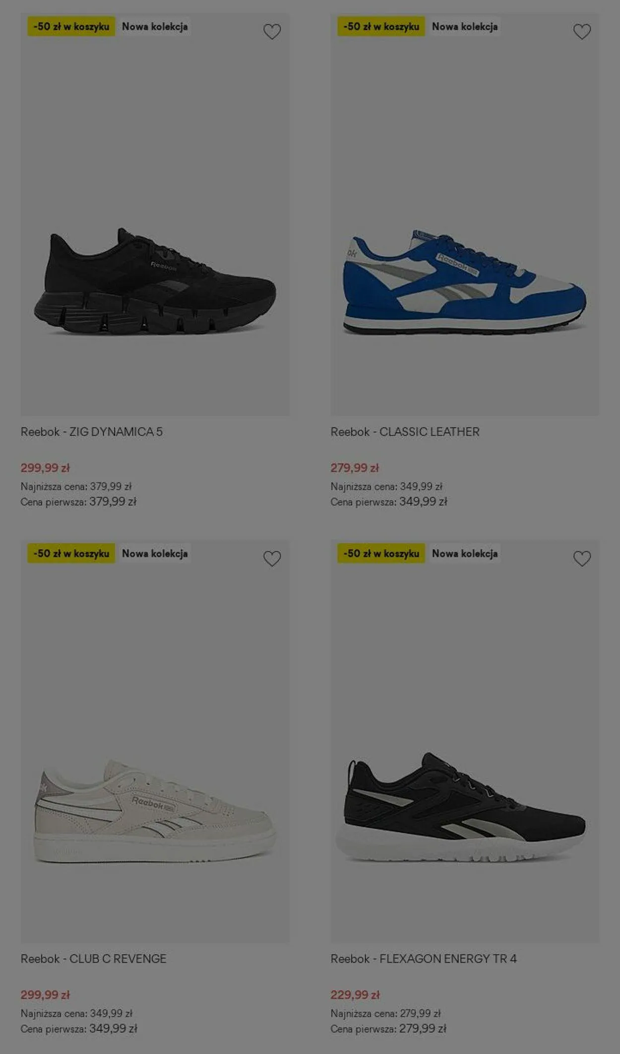Open black FLEXAGON ENERGY TR 4 shoe image
Viewport: 620px width, 1054px height.
(x=465, y=807)
